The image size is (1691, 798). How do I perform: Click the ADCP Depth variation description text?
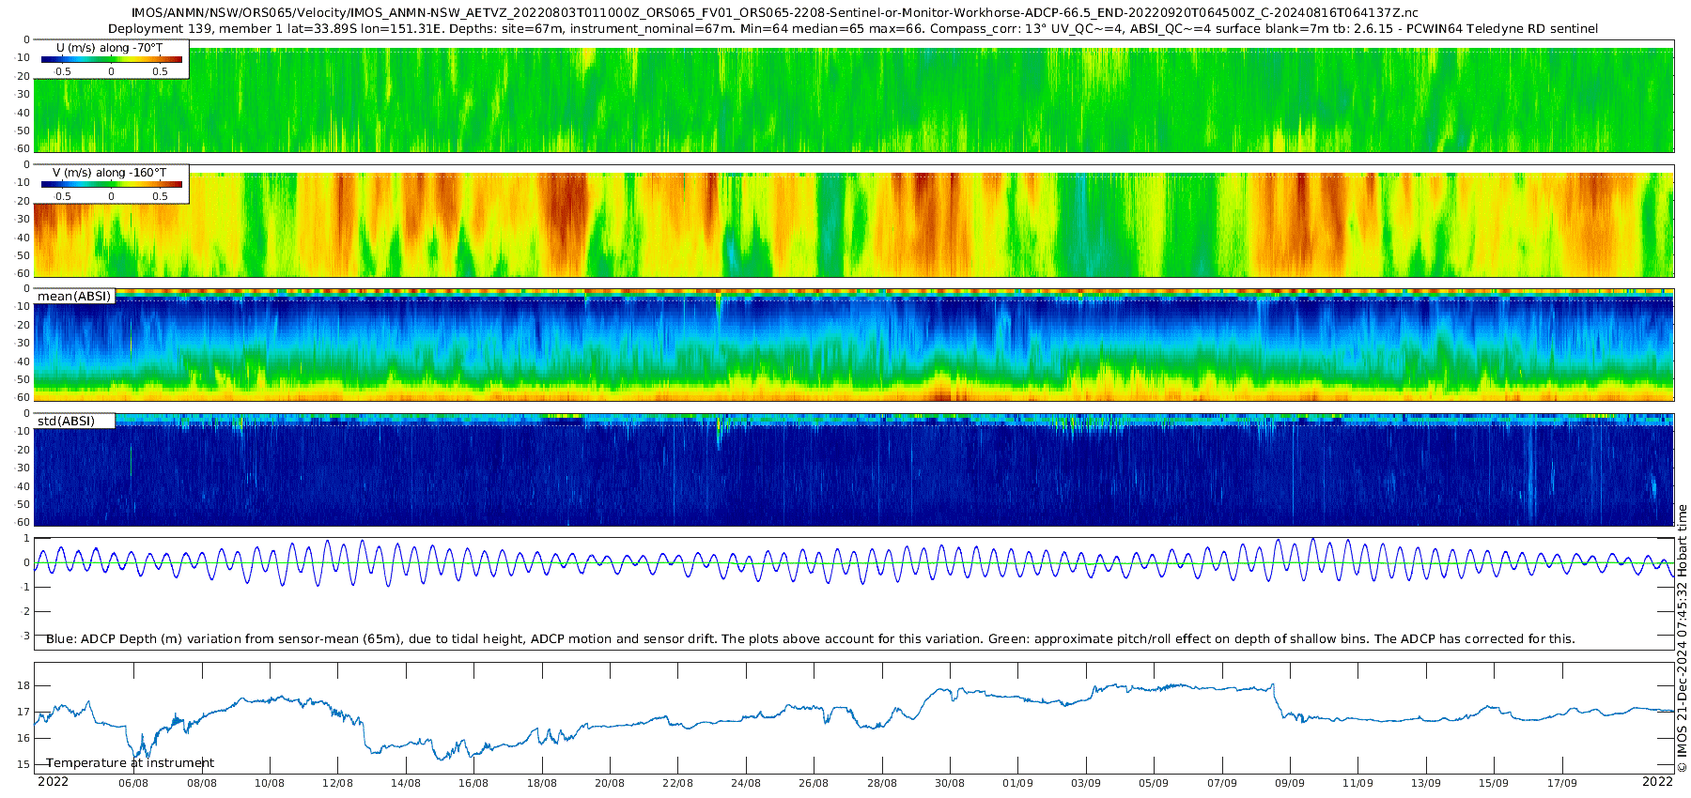810,639
